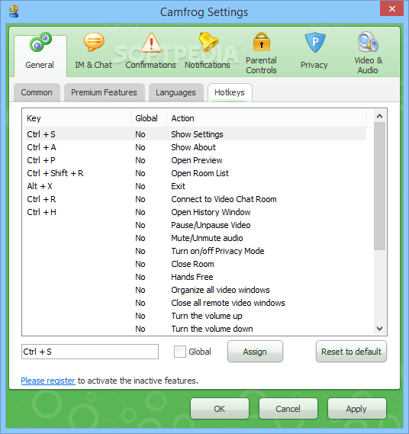The image size is (409, 434).
Task: Enable the Global checkbox
Action: pyautogui.click(x=180, y=352)
